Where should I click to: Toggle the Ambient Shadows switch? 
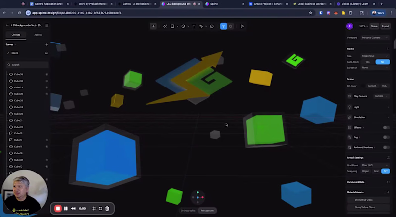(386, 148)
